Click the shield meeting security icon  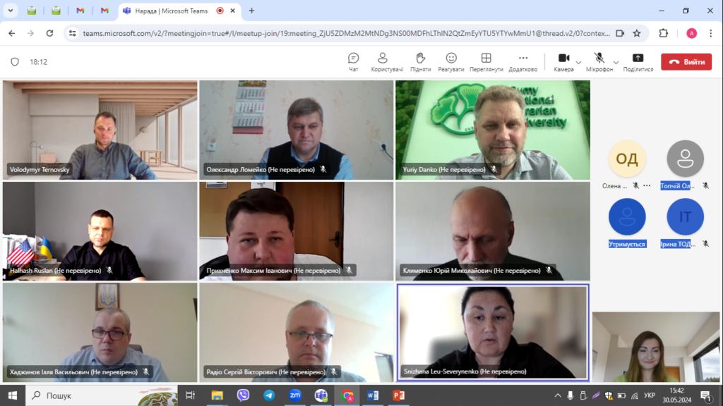(x=14, y=62)
